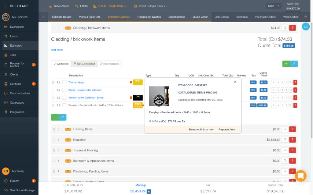Switch to Estimate Details tab
Screen dimensions: 313x195
pos(61,17)
